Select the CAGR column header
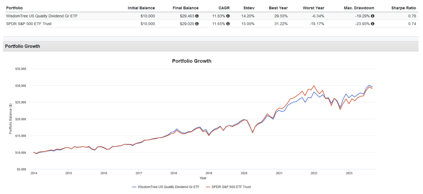Viewport: 423px width, 194px height. [x=224, y=8]
